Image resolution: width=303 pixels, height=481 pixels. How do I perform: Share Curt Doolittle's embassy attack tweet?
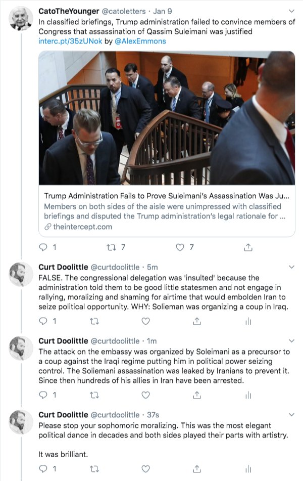point(197,395)
